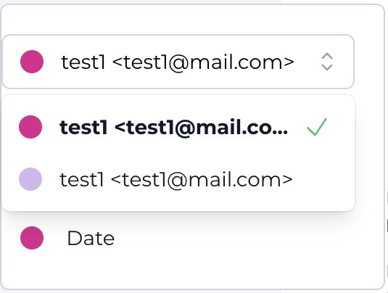
Task: Collapse the account selector combo box
Action: 178,62
